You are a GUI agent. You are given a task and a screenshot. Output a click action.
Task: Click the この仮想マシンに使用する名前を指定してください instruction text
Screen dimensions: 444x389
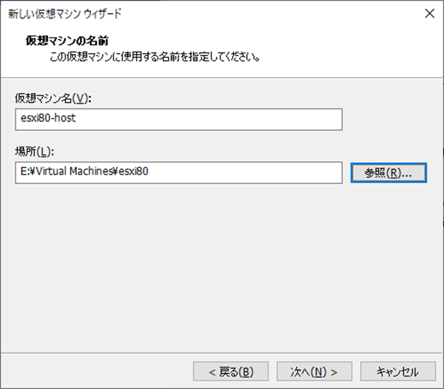(155, 57)
